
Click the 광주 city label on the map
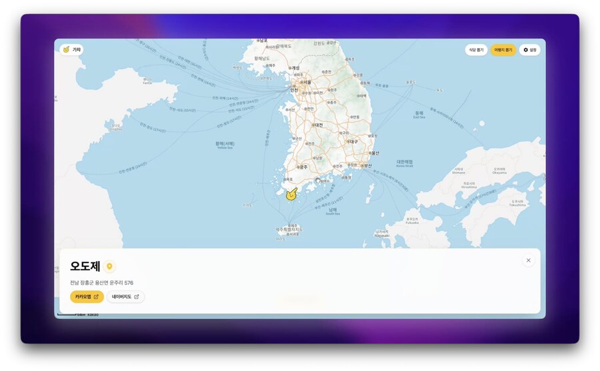(x=302, y=167)
